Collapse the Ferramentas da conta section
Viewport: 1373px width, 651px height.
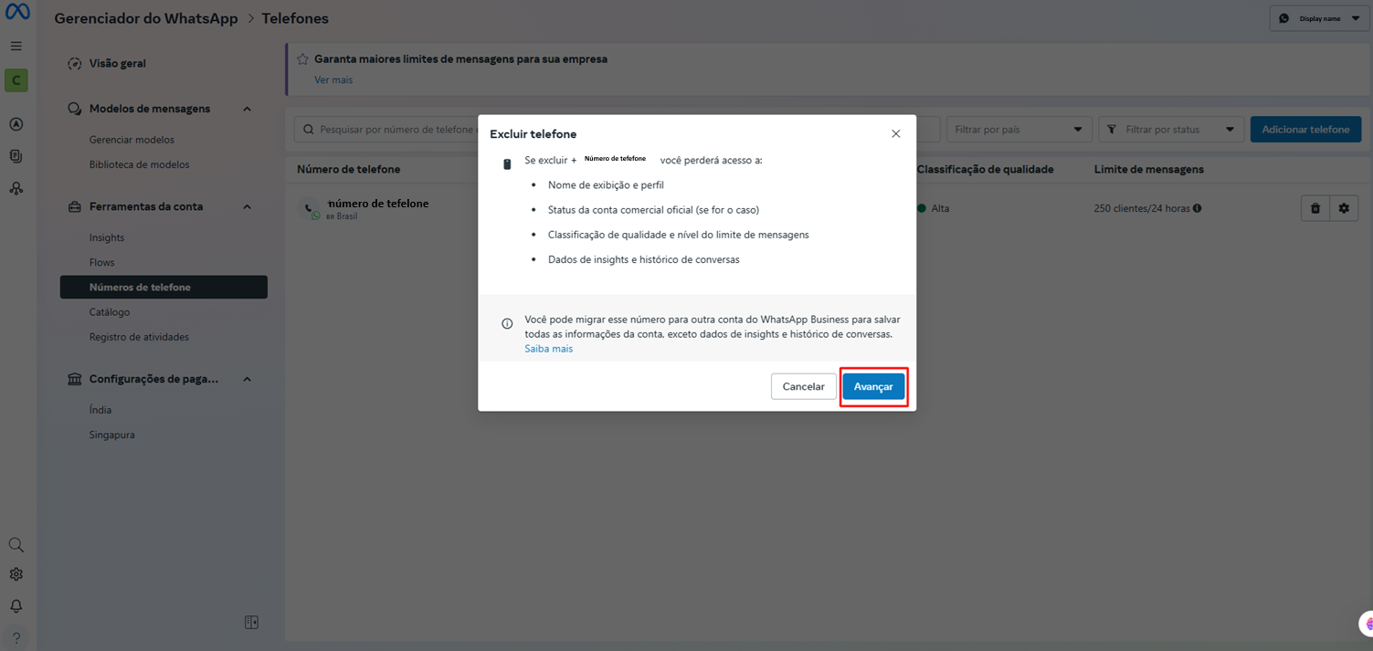(x=247, y=207)
